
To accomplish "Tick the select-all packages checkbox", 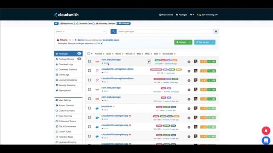I will coord(89,54).
